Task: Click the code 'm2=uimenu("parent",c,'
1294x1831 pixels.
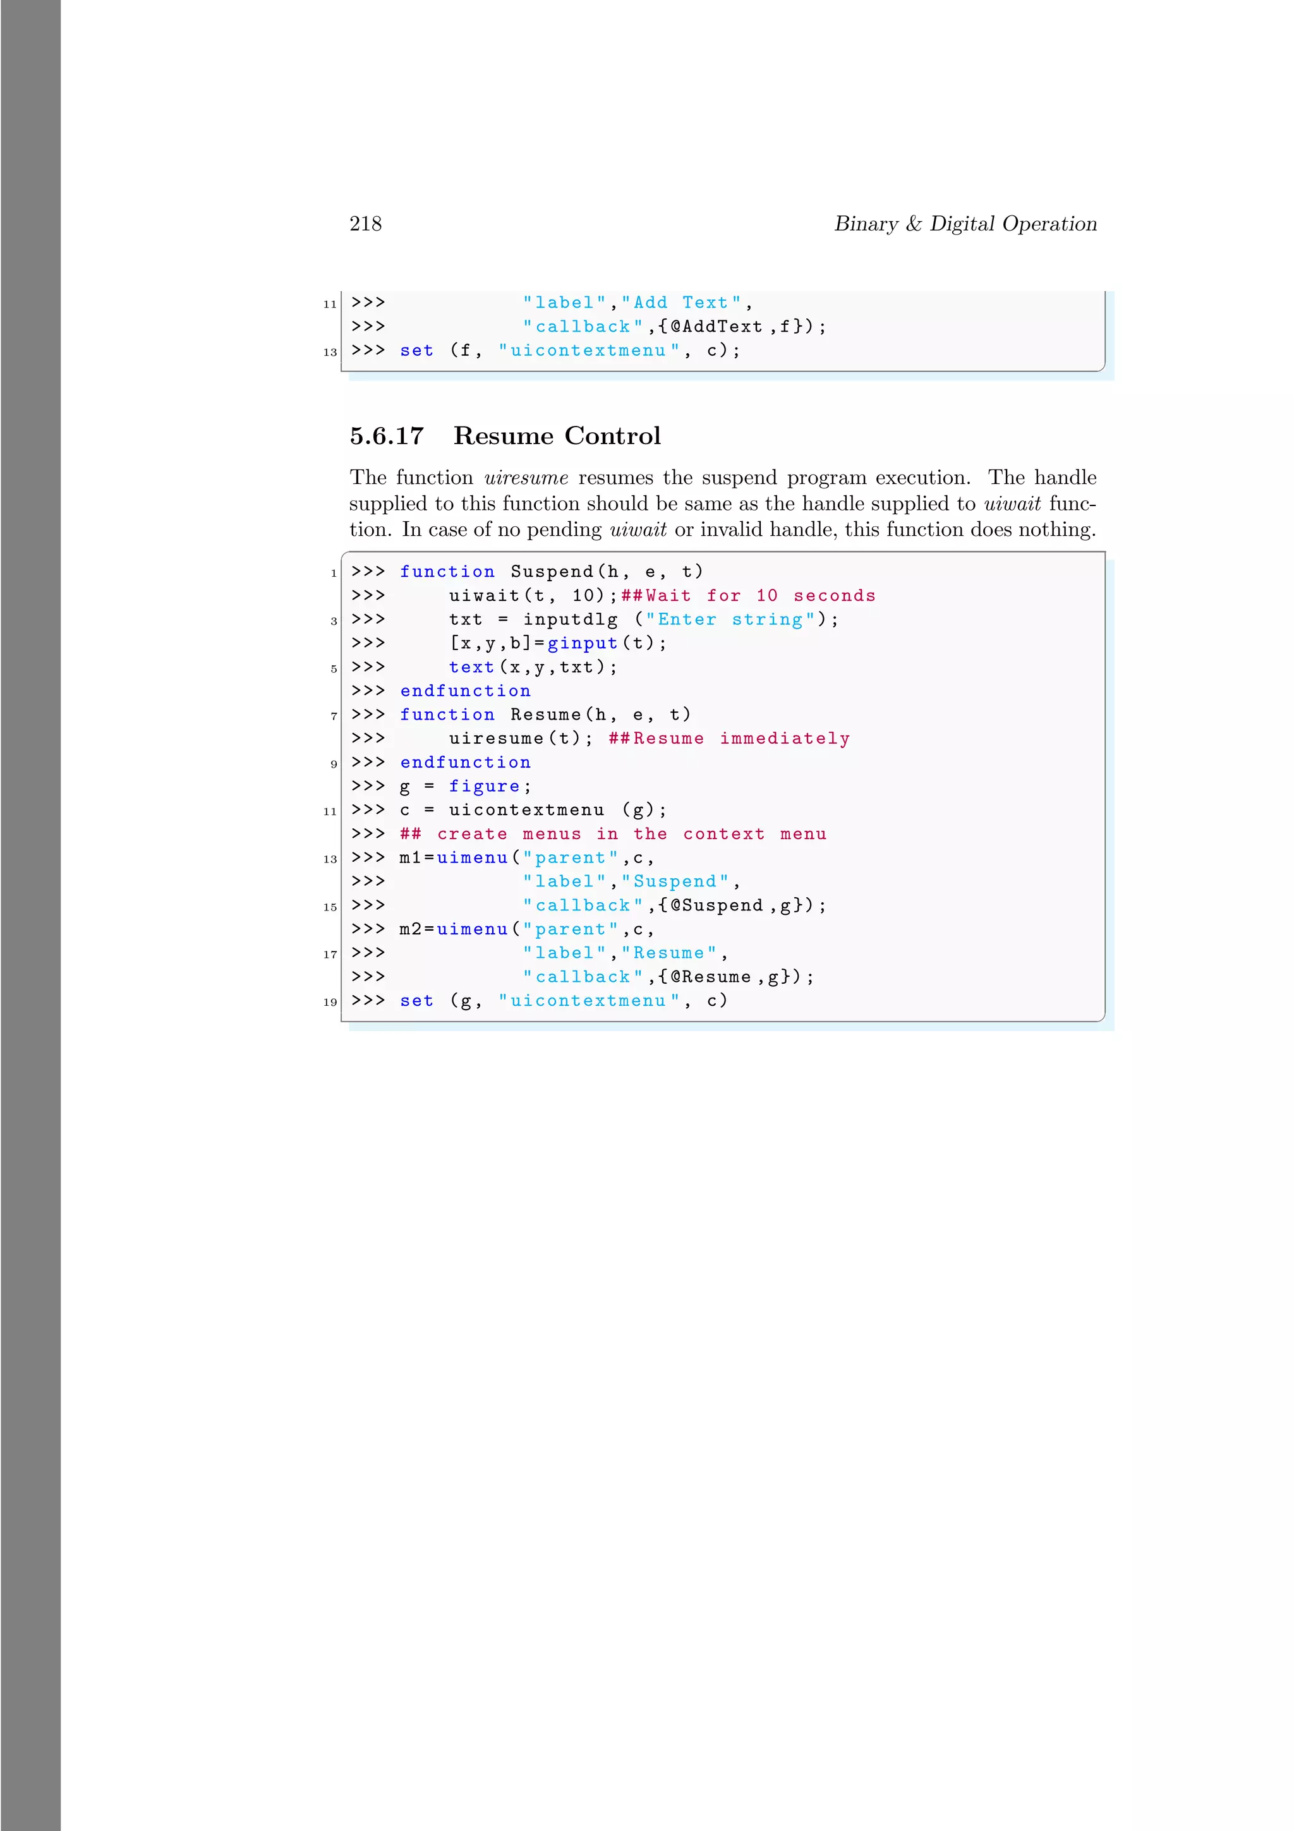Action: point(526,929)
